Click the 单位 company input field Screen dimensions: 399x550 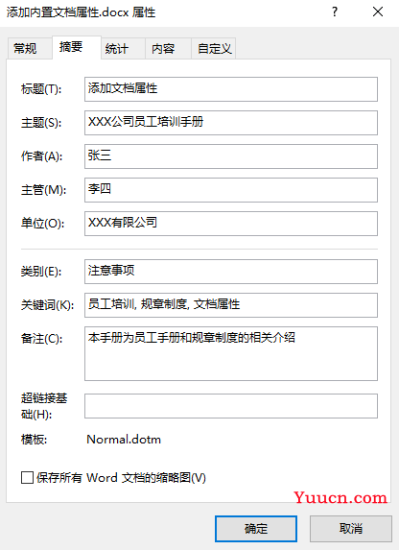coord(231,224)
